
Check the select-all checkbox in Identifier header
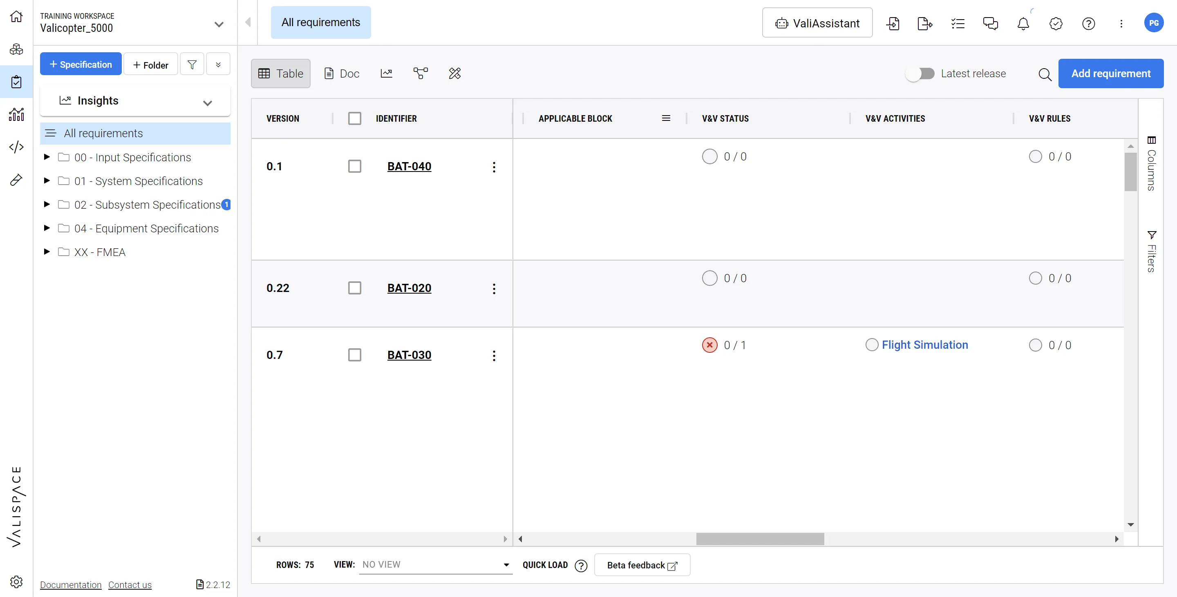click(x=354, y=118)
